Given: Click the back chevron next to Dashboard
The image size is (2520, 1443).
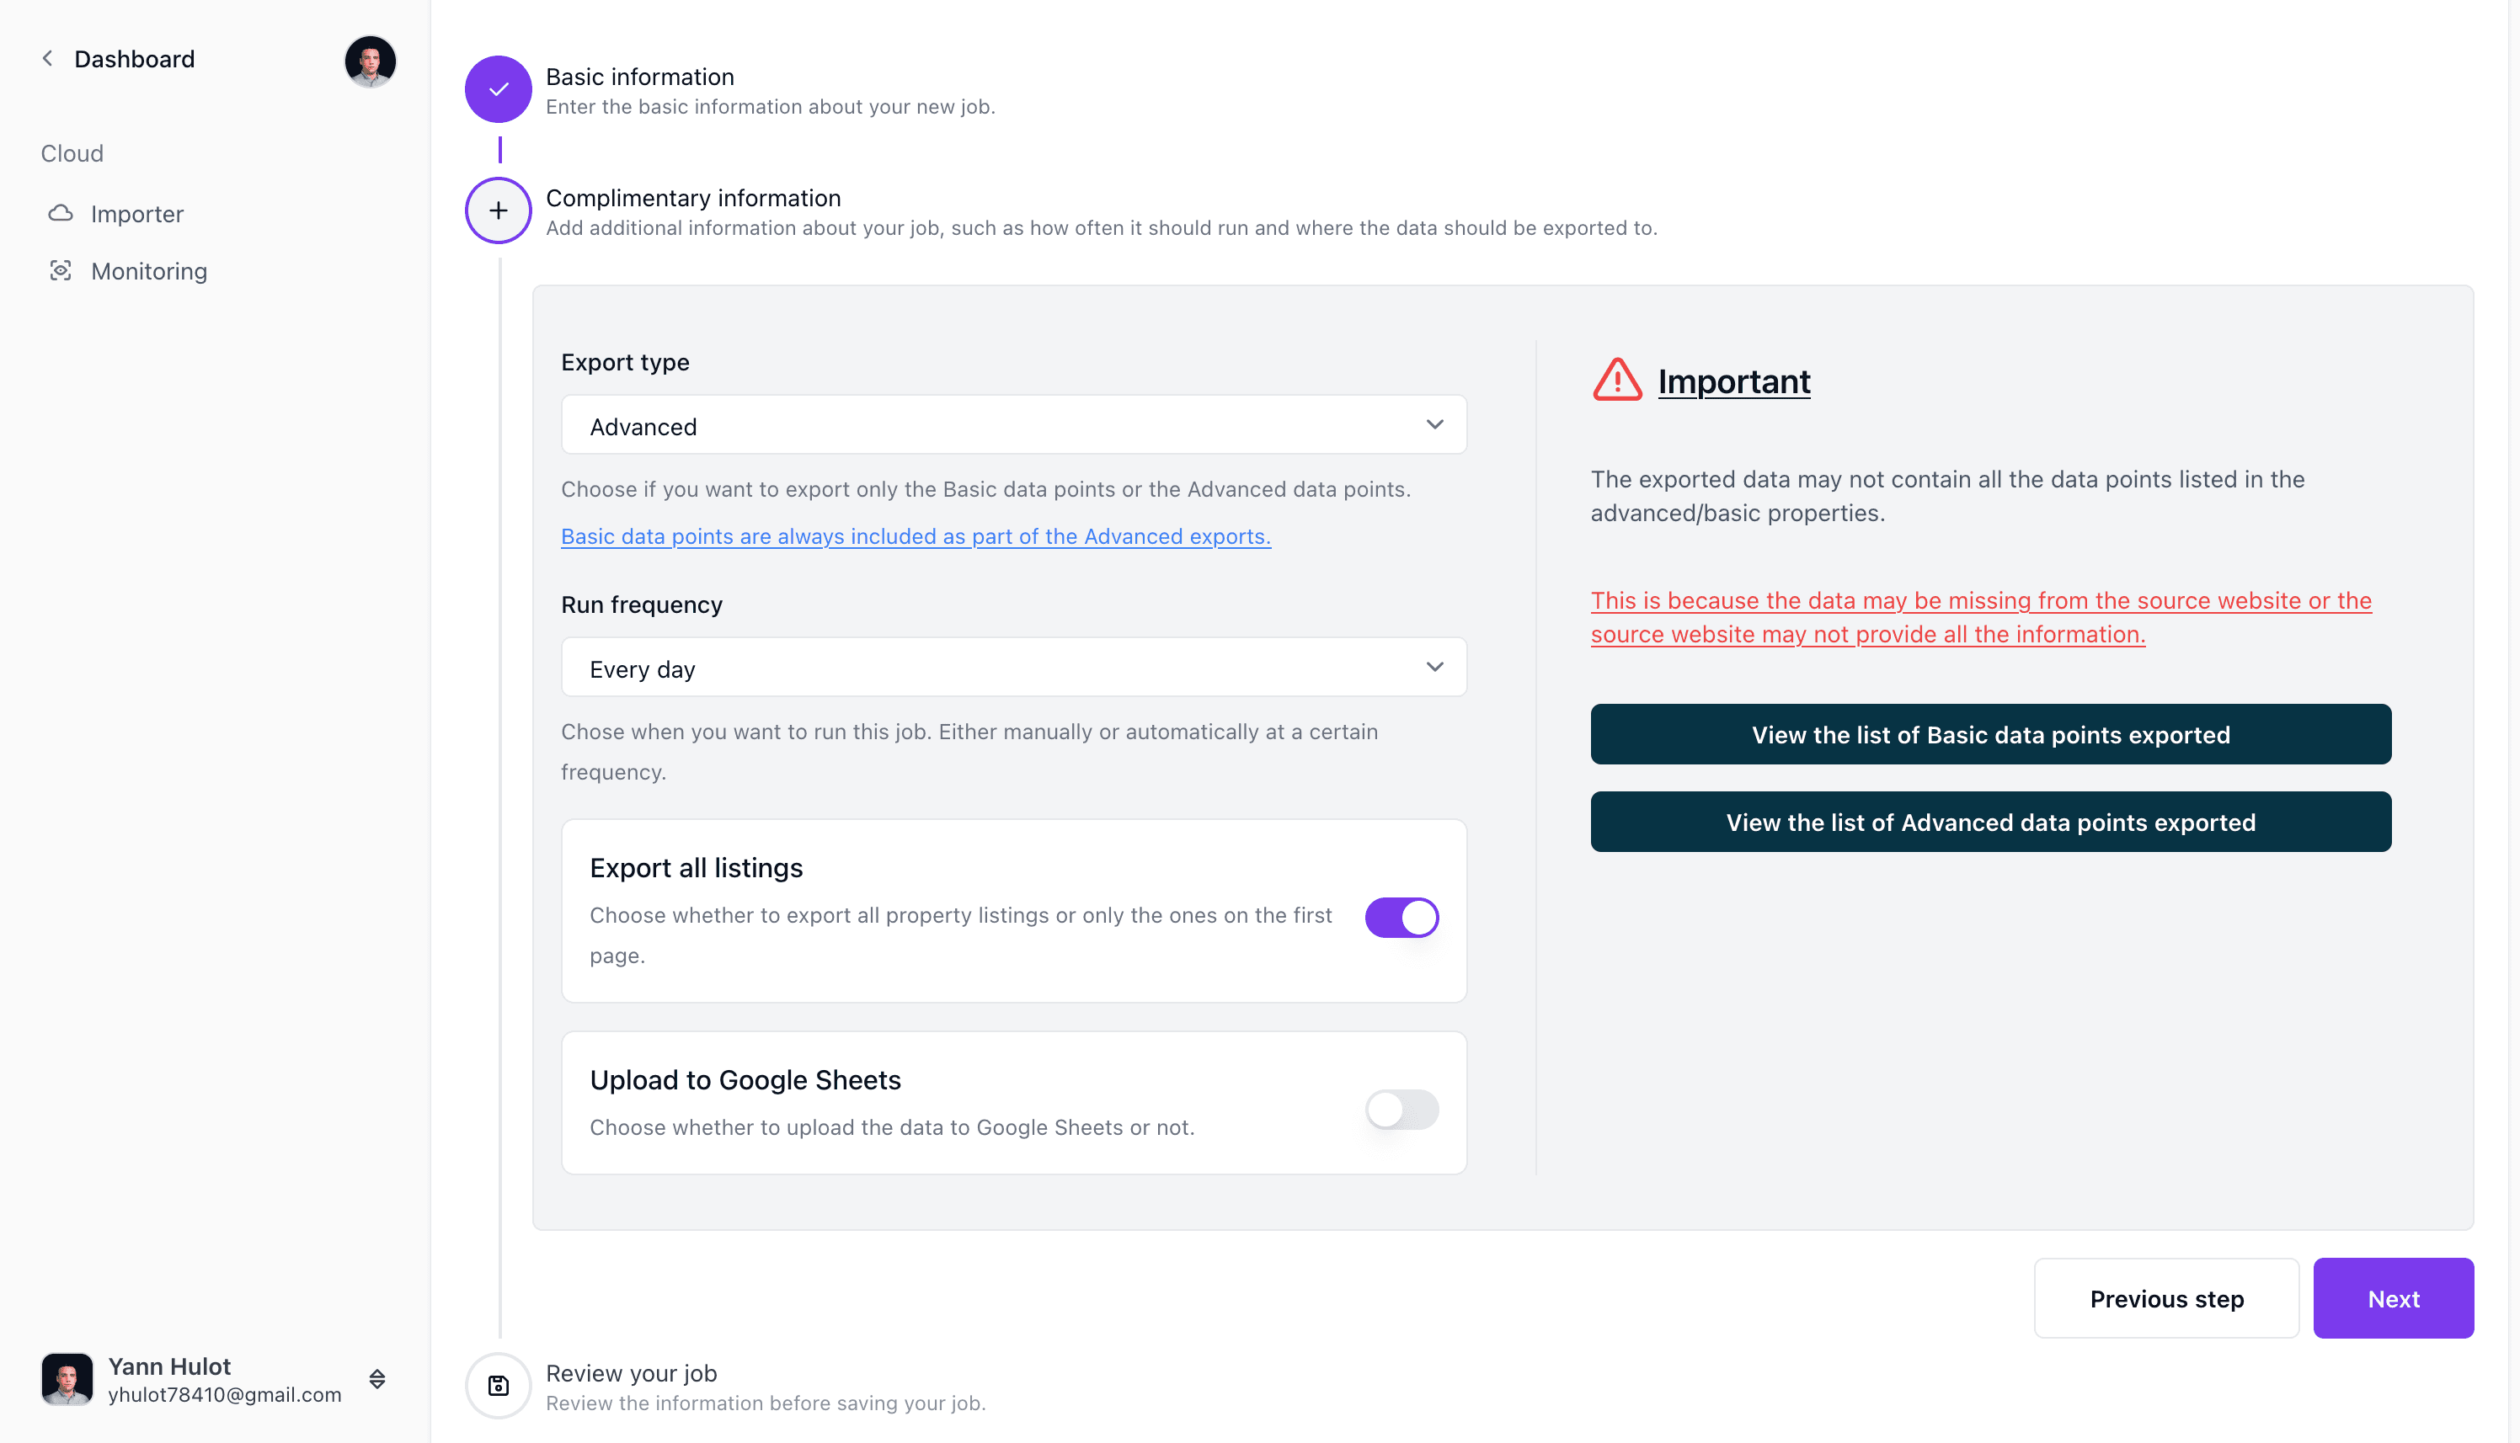Looking at the screenshot, I should pos(46,58).
